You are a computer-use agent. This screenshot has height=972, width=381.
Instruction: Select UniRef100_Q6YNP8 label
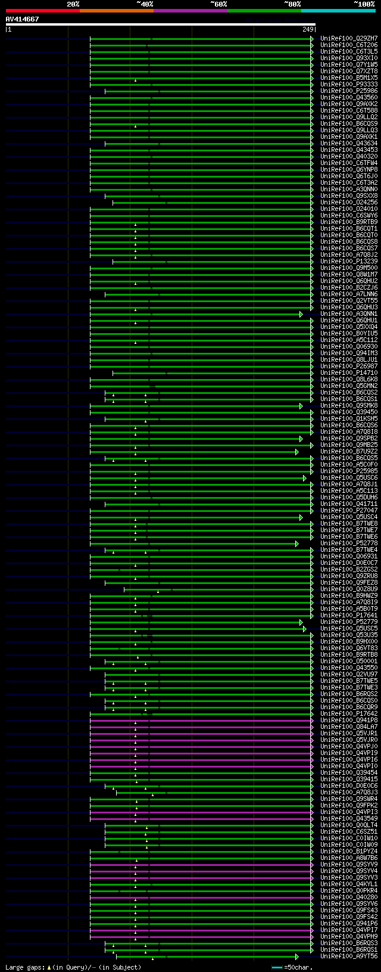(349, 170)
